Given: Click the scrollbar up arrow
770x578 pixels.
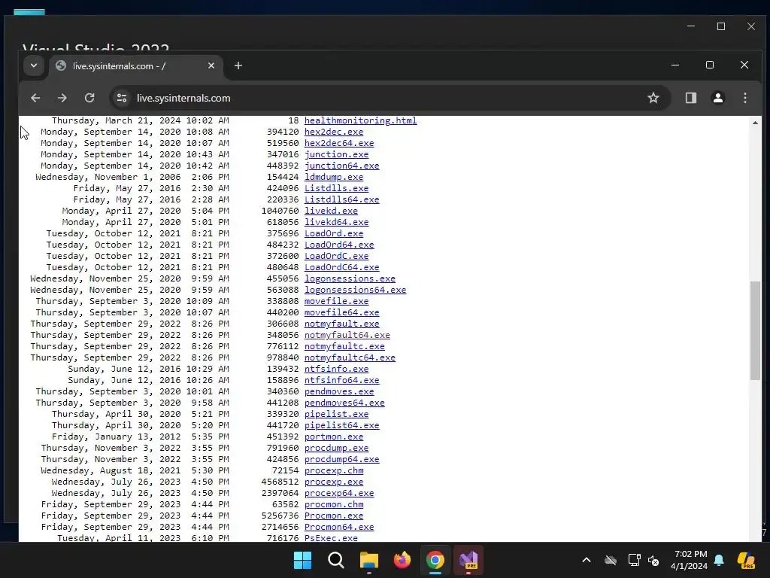Looking at the screenshot, I should point(755,123).
